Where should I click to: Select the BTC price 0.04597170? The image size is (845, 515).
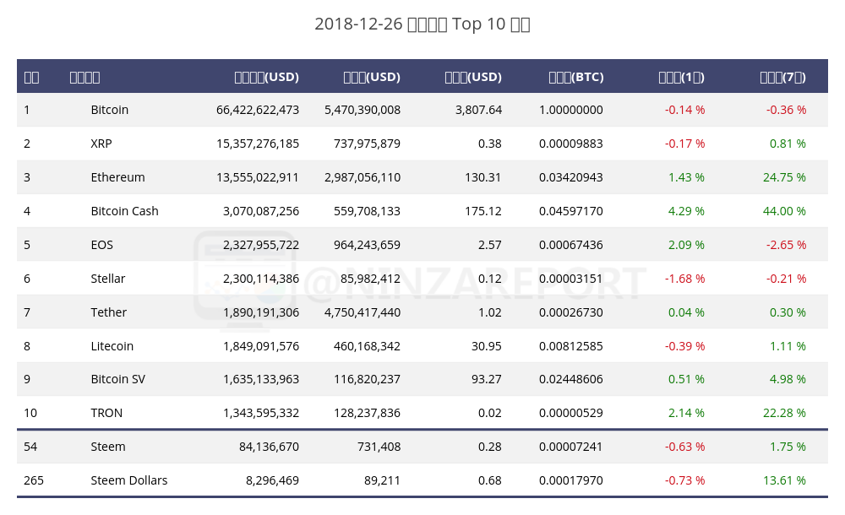(570, 211)
